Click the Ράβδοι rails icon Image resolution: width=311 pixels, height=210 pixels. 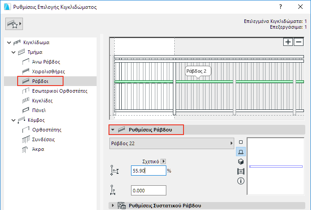[x=26, y=81]
